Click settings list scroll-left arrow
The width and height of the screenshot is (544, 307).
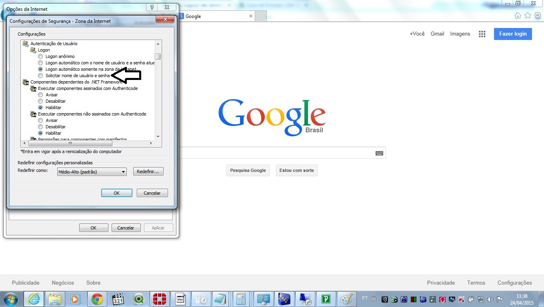(x=24, y=143)
